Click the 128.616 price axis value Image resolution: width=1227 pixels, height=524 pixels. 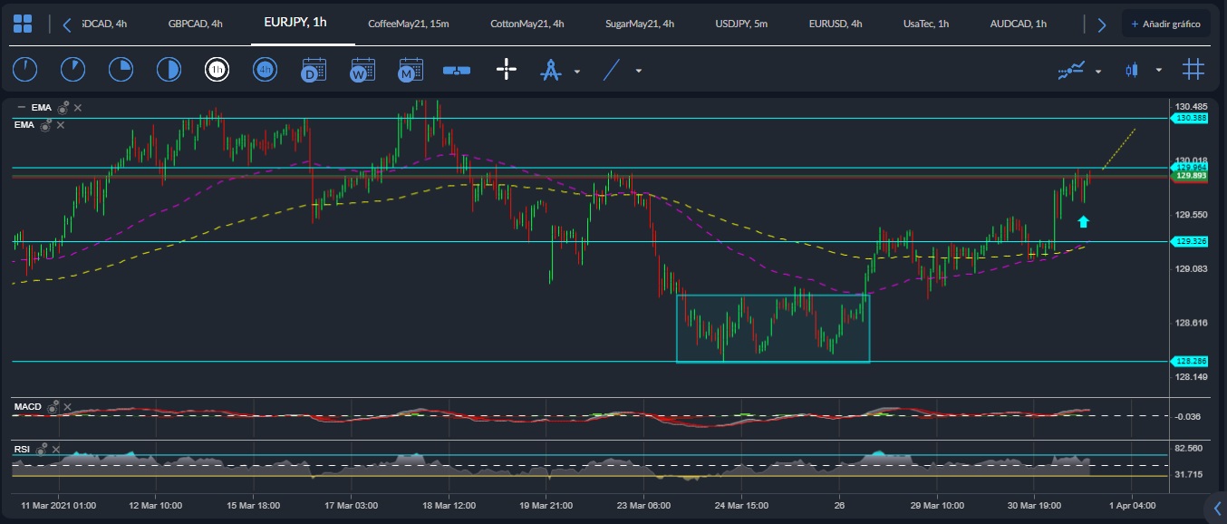(x=1192, y=323)
